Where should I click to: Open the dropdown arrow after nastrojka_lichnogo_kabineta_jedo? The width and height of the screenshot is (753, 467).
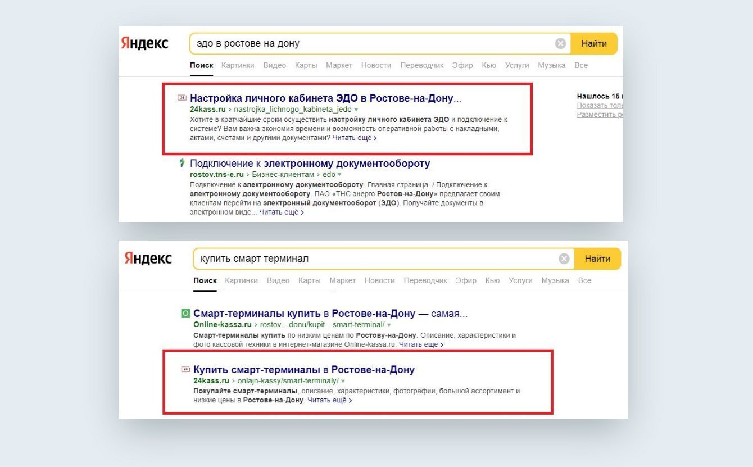pos(356,110)
